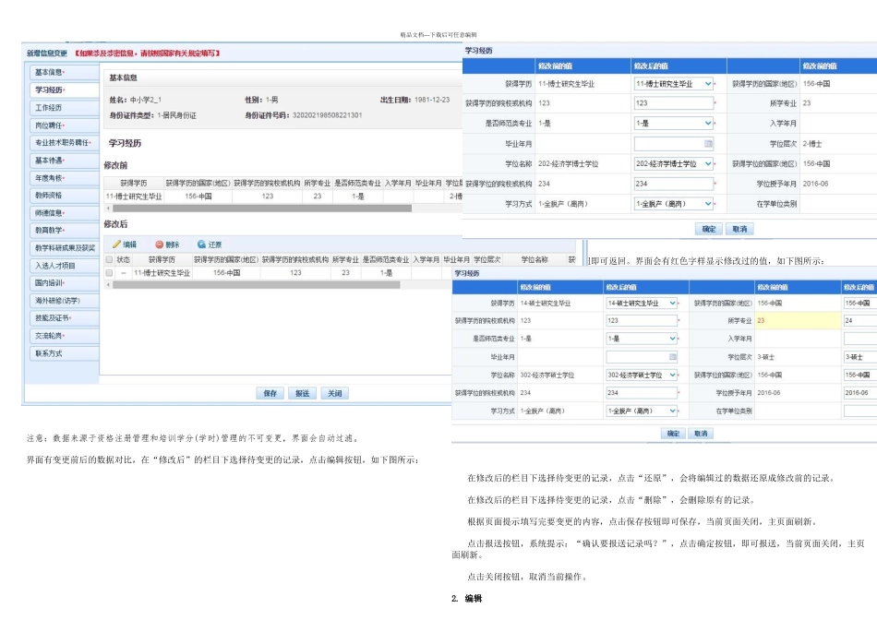This screenshot has width=877, height=620.
Task: Tick the header checkbox next to 状态 column
Action: click(x=109, y=259)
